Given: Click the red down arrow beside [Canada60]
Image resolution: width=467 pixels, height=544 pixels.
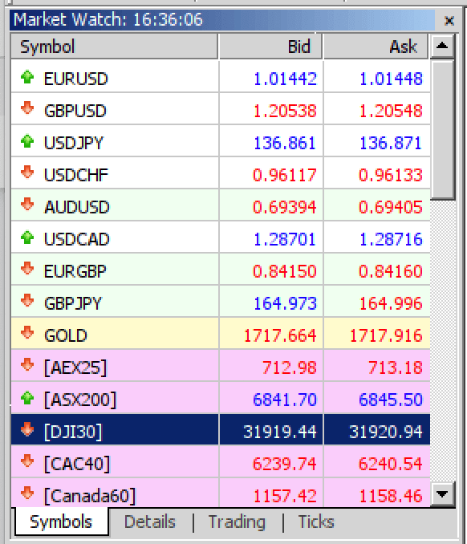Looking at the screenshot, I should click(27, 493).
